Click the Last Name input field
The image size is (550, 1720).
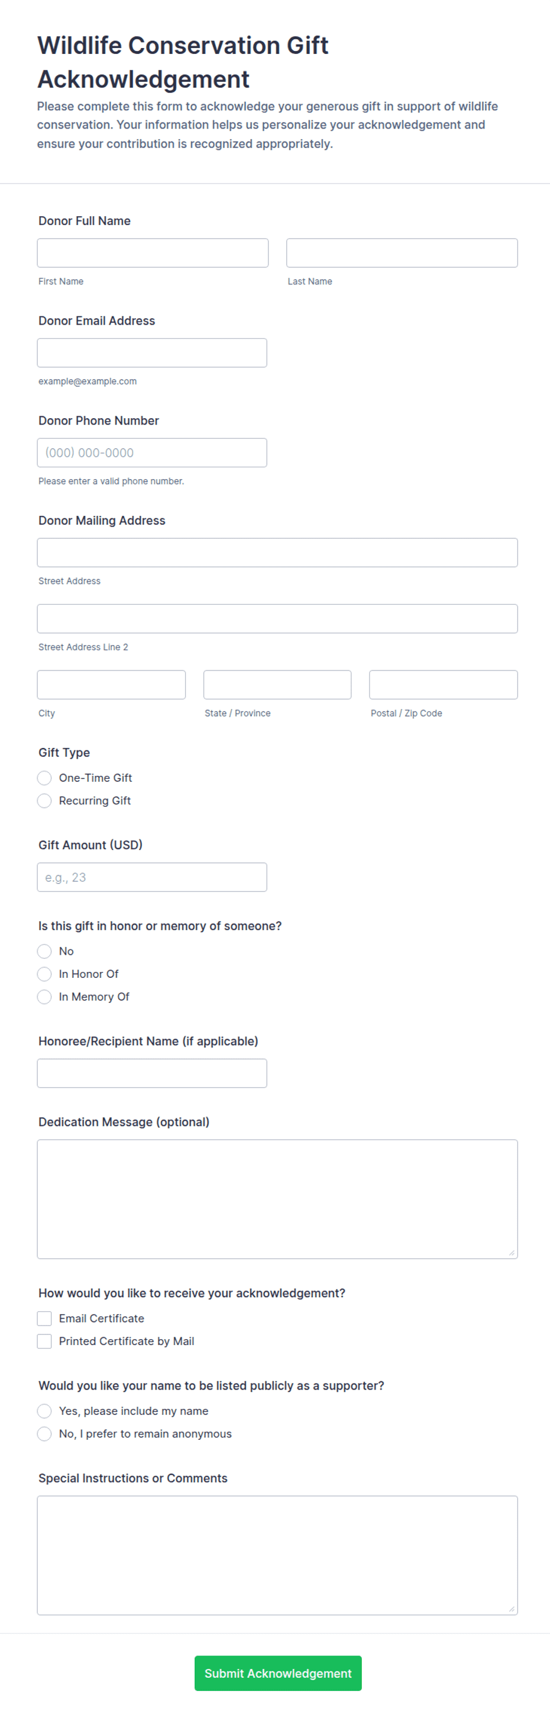402,253
